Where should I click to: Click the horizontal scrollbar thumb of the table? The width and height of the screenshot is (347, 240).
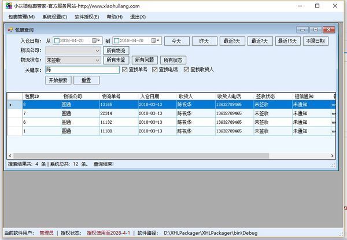coord(141,156)
